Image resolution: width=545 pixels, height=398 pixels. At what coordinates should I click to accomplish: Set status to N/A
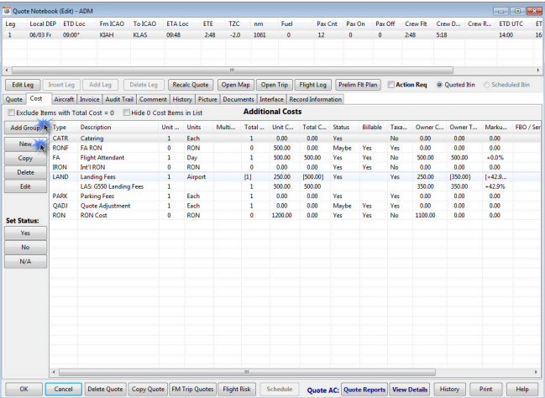pos(25,261)
